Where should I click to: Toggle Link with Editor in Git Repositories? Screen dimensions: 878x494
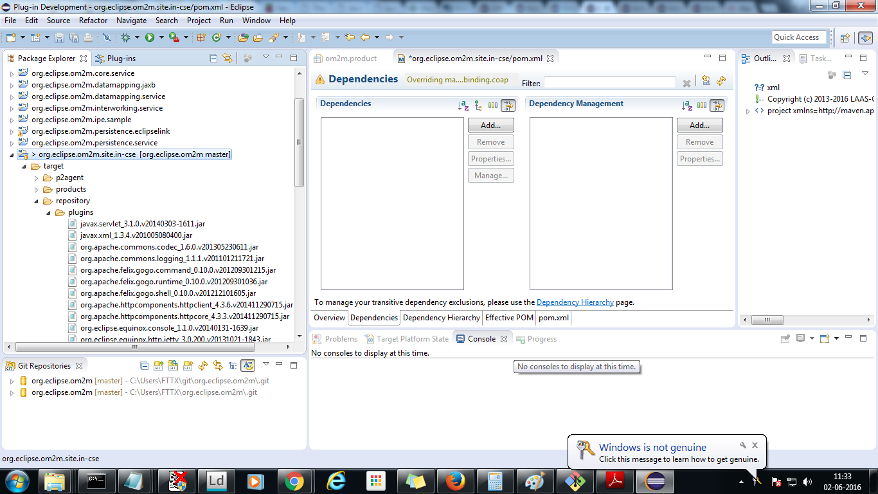click(x=218, y=366)
